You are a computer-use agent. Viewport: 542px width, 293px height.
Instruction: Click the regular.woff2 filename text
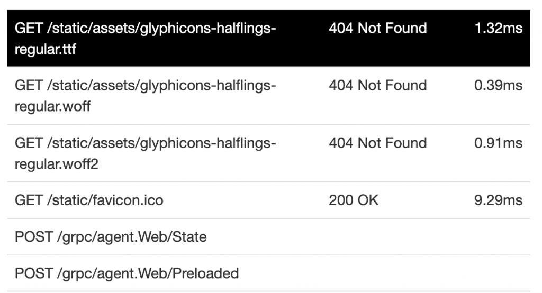pos(56,164)
